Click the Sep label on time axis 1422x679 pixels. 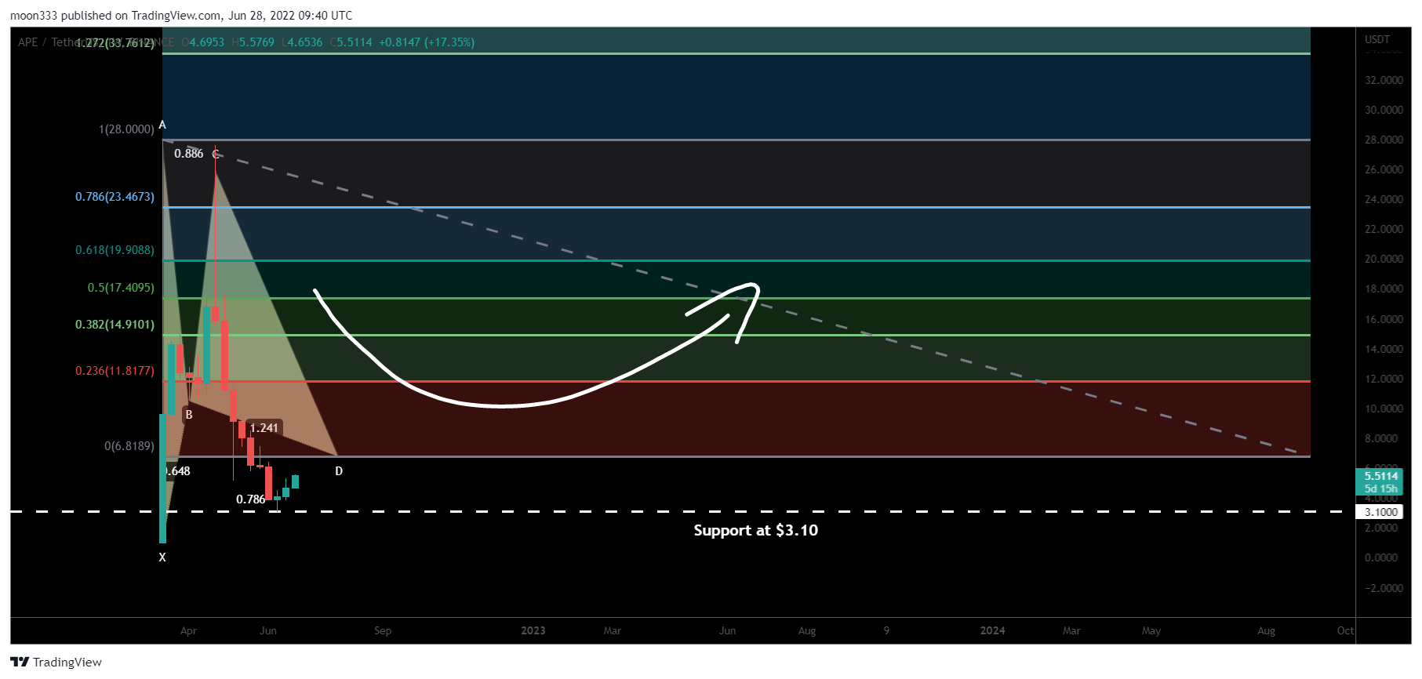coord(383,630)
